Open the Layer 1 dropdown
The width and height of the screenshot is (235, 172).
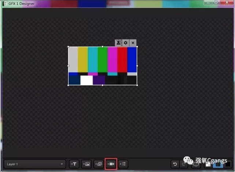click(35, 164)
